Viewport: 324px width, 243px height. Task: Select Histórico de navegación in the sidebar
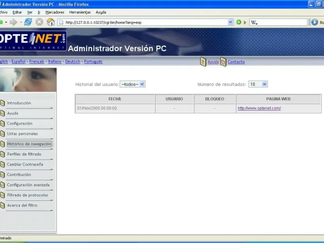(x=29, y=144)
